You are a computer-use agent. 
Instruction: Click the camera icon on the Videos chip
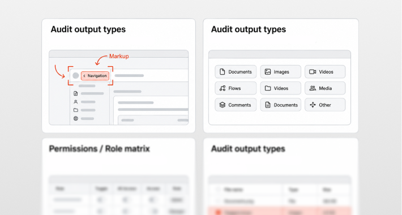click(x=313, y=72)
